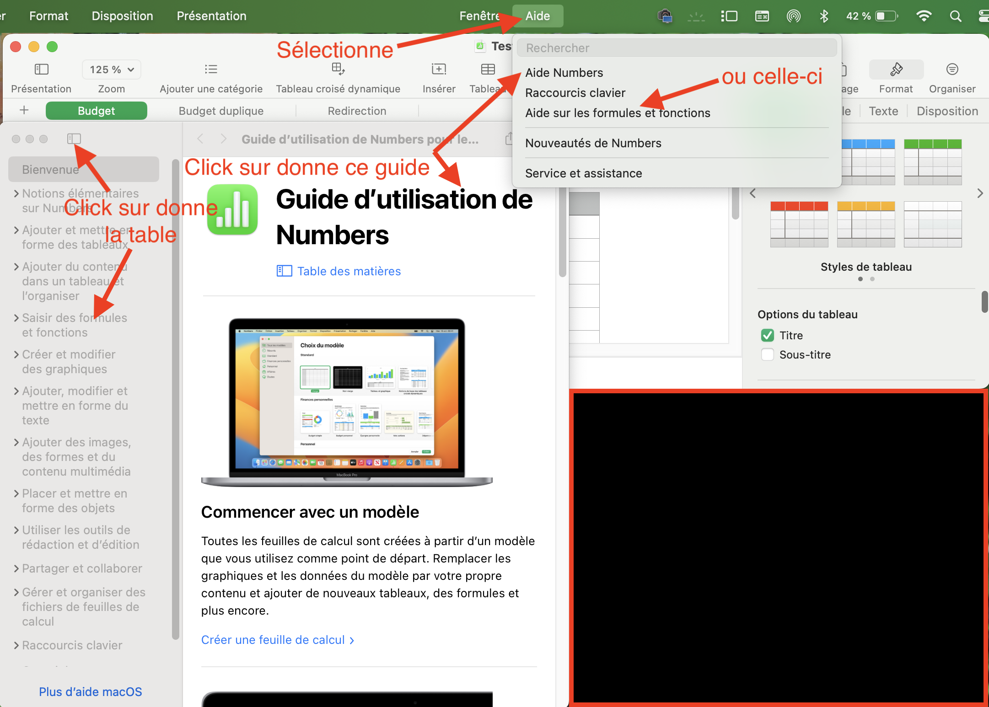
Task: Switch to Budget duplique sheet tab
Action: pos(221,111)
